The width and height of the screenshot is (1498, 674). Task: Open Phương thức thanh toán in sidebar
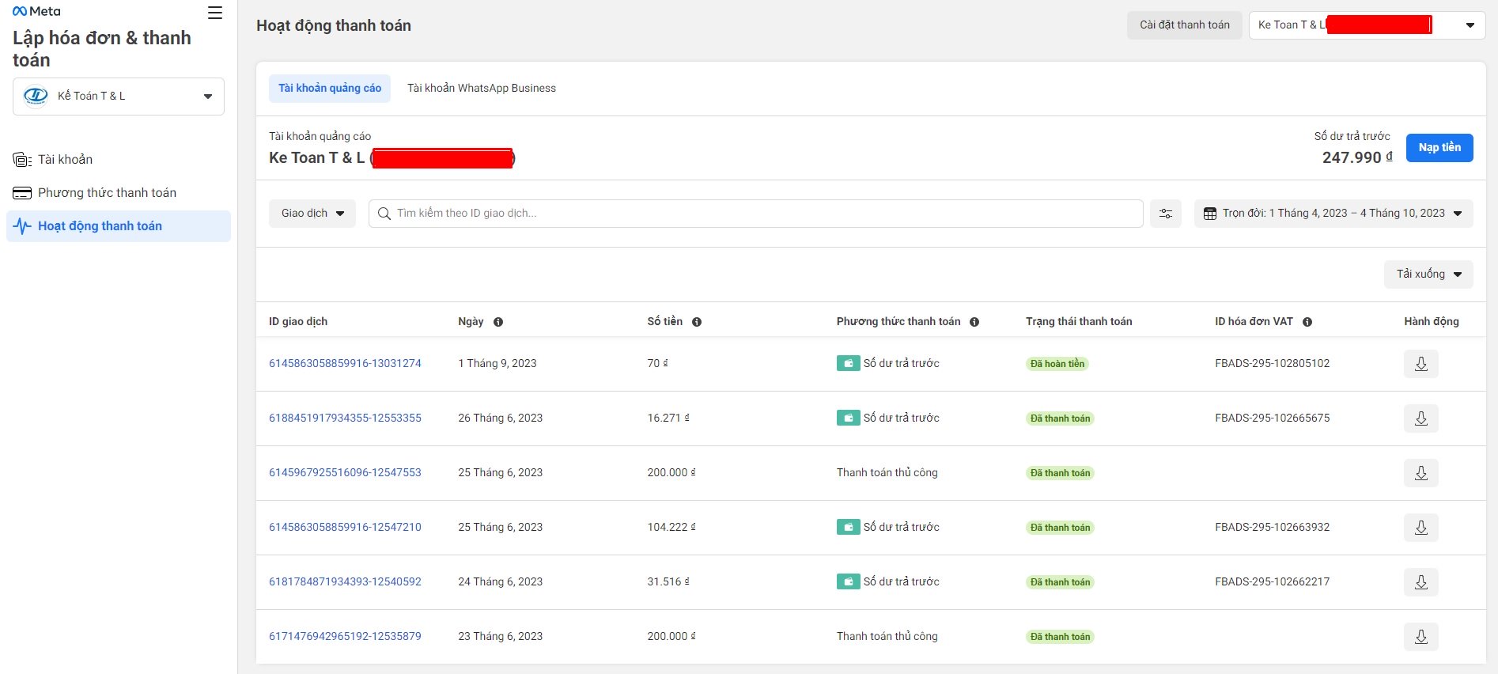119,193
